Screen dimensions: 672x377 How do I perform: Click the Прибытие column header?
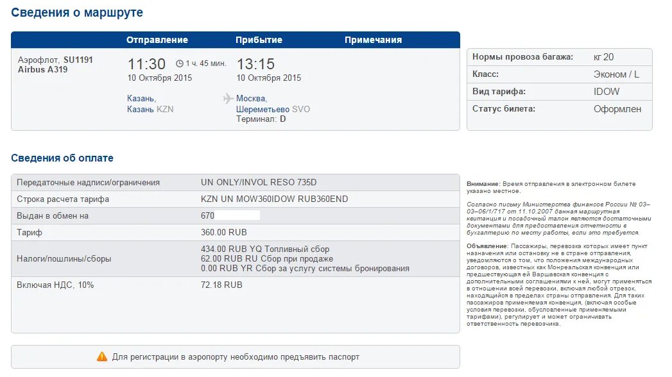(x=259, y=40)
